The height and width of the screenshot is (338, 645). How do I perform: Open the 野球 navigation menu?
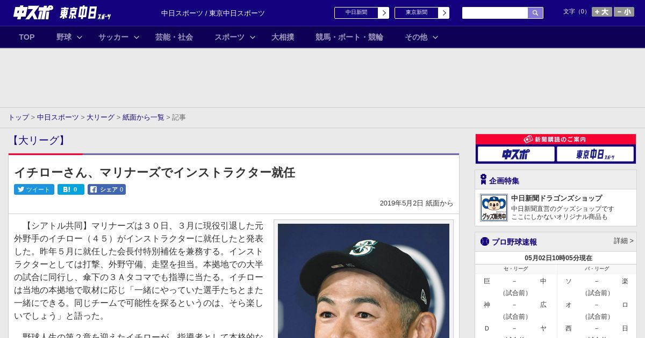click(x=64, y=37)
